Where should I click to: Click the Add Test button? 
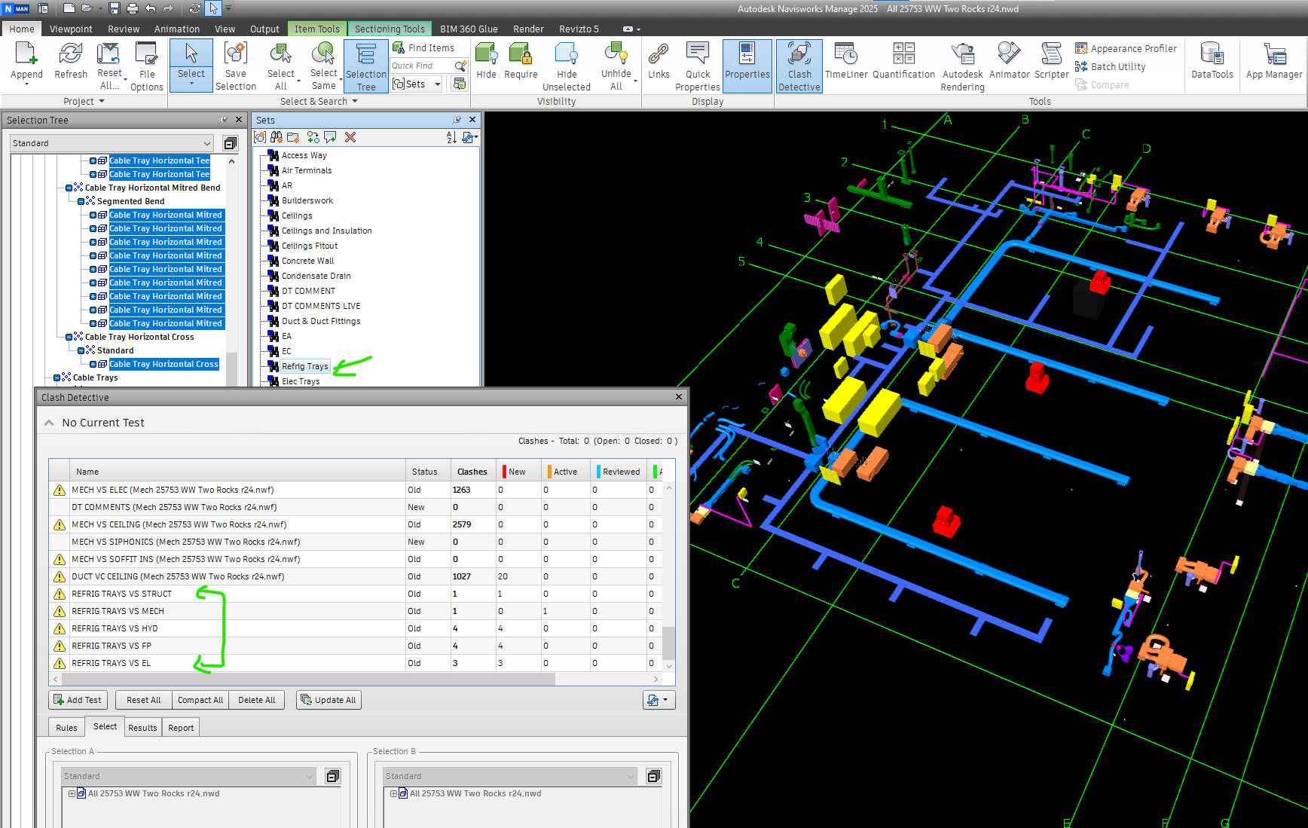pyautogui.click(x=78, y=700)
